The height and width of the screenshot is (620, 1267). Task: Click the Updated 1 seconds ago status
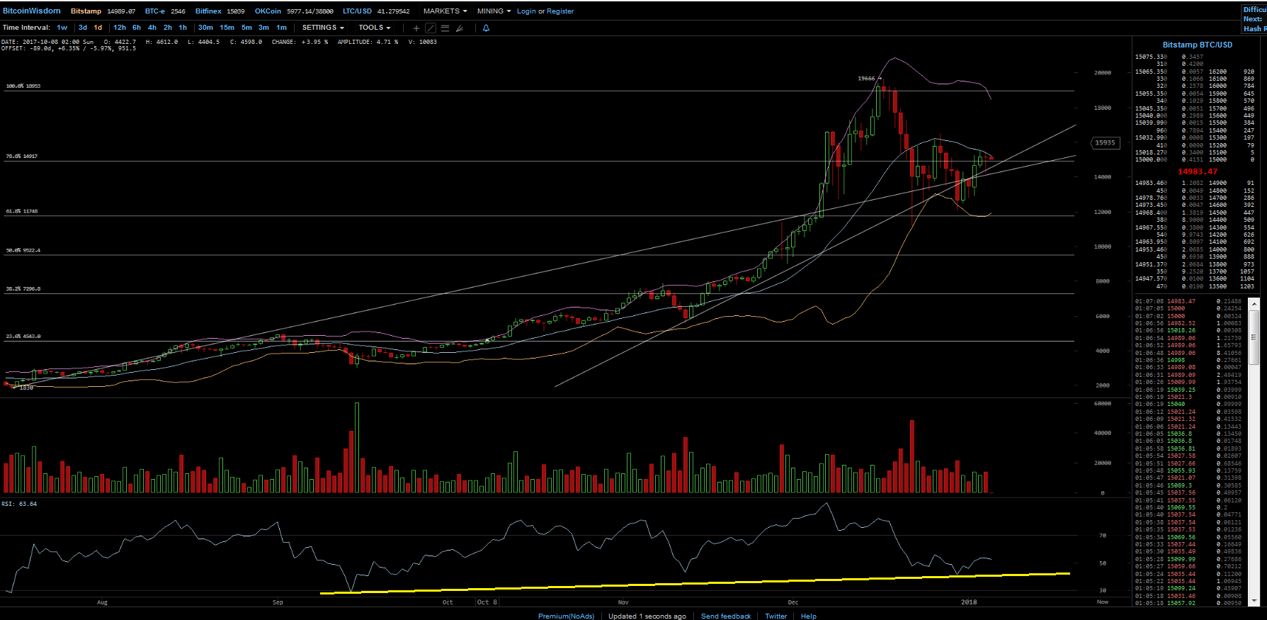coord(647,616)
